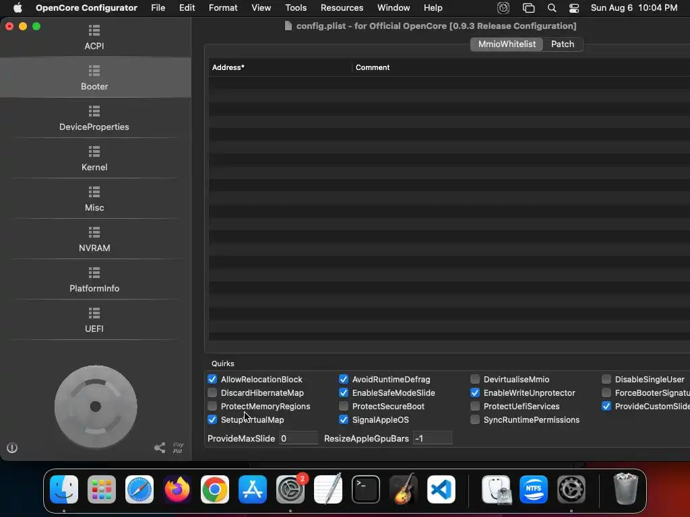Screen dimensions: 690x517
Task: Enable the DevirtualiseMmio quirk
Action: (x=475, y=379)
